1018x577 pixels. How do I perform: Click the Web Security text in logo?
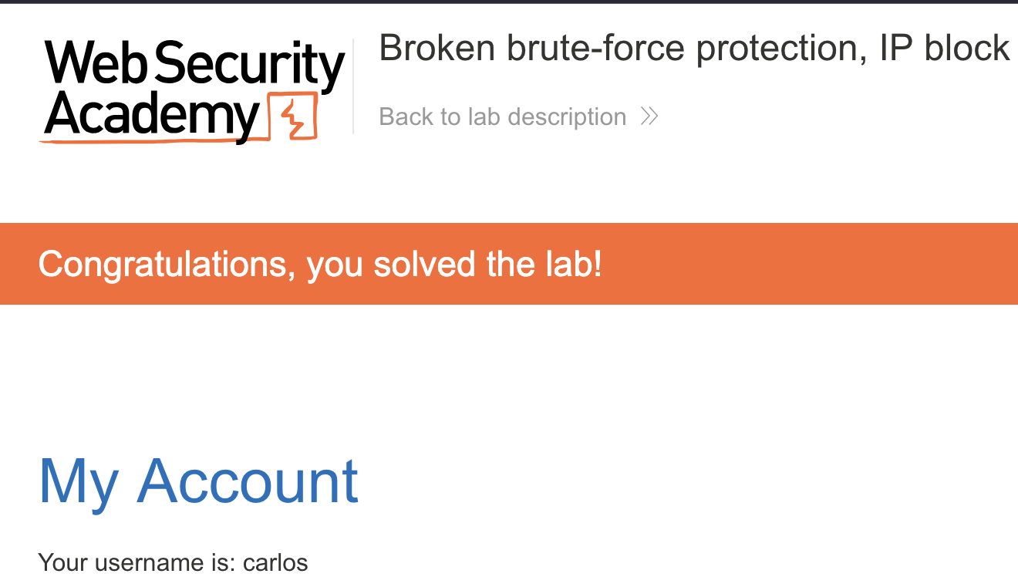tap(194, 65)
